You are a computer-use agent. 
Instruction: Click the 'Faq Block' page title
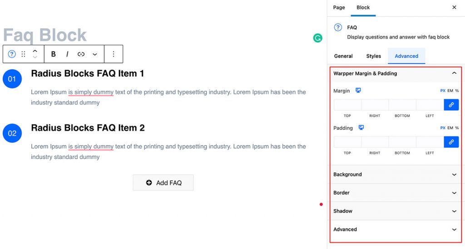45,35
